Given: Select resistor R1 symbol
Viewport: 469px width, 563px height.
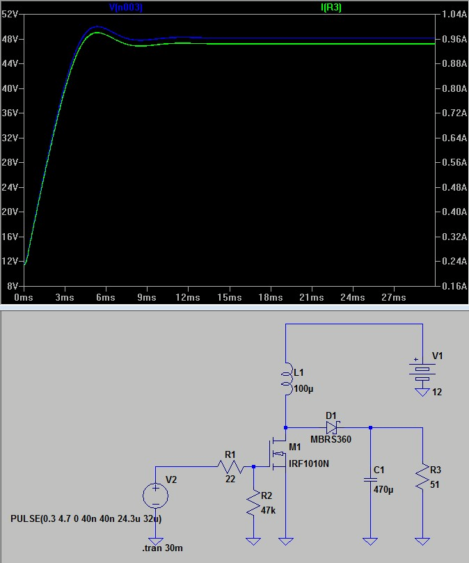Looking at the screenshot, I should point(230,467).
